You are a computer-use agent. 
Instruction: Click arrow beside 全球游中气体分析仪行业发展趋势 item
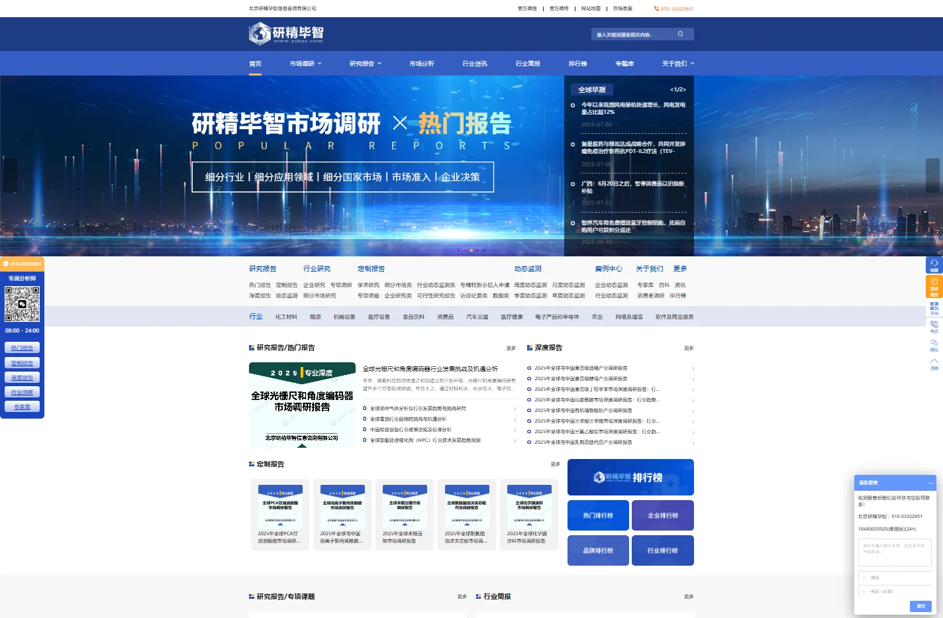pyautogui.click(x=515, y=409)
